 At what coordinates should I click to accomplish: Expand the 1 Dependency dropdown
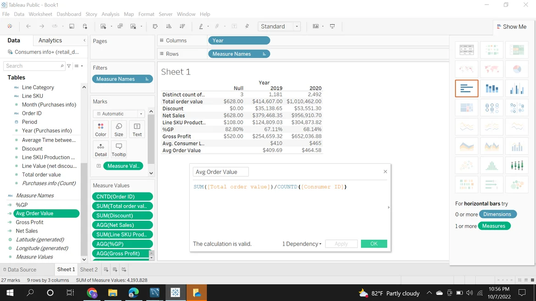301,244
